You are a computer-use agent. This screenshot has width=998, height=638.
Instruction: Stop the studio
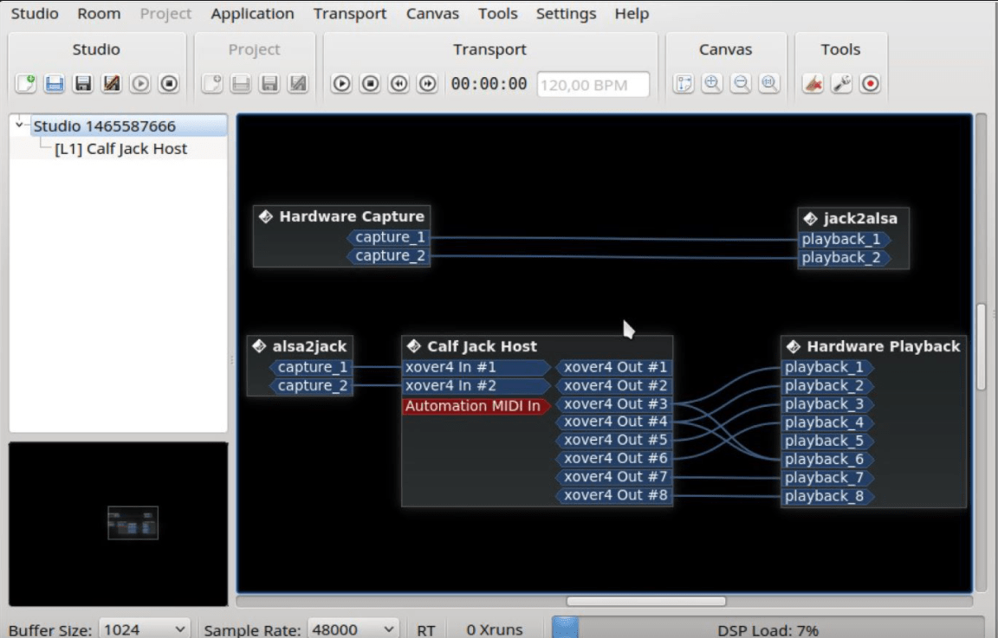[169, 83]
